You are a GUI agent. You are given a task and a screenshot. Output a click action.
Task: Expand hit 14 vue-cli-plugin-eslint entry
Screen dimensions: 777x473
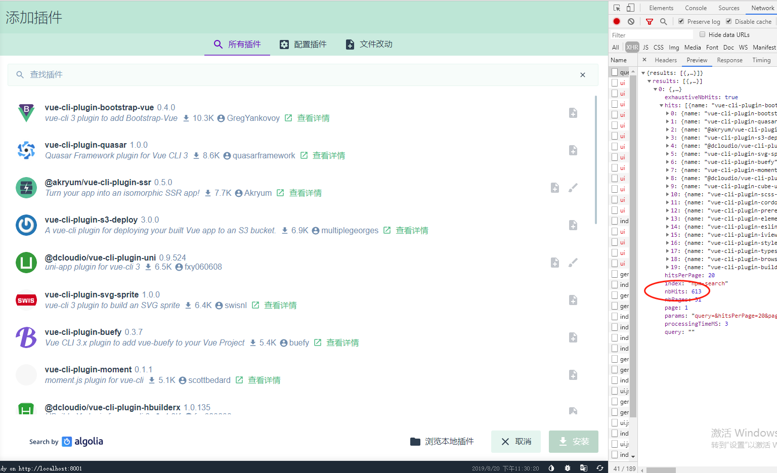click(x=668, y=227)
